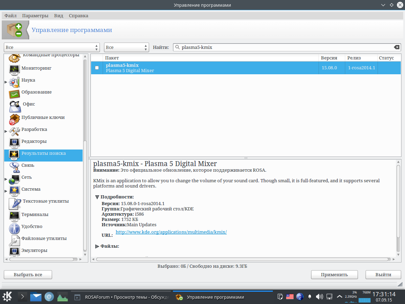The image size is (405, 304).
Task: Open the mail client from taskbar
Action: tap(36, 297)
